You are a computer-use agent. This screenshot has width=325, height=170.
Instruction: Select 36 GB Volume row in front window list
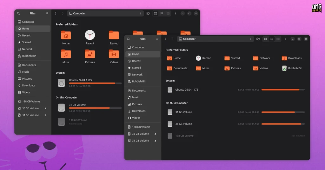236,124
